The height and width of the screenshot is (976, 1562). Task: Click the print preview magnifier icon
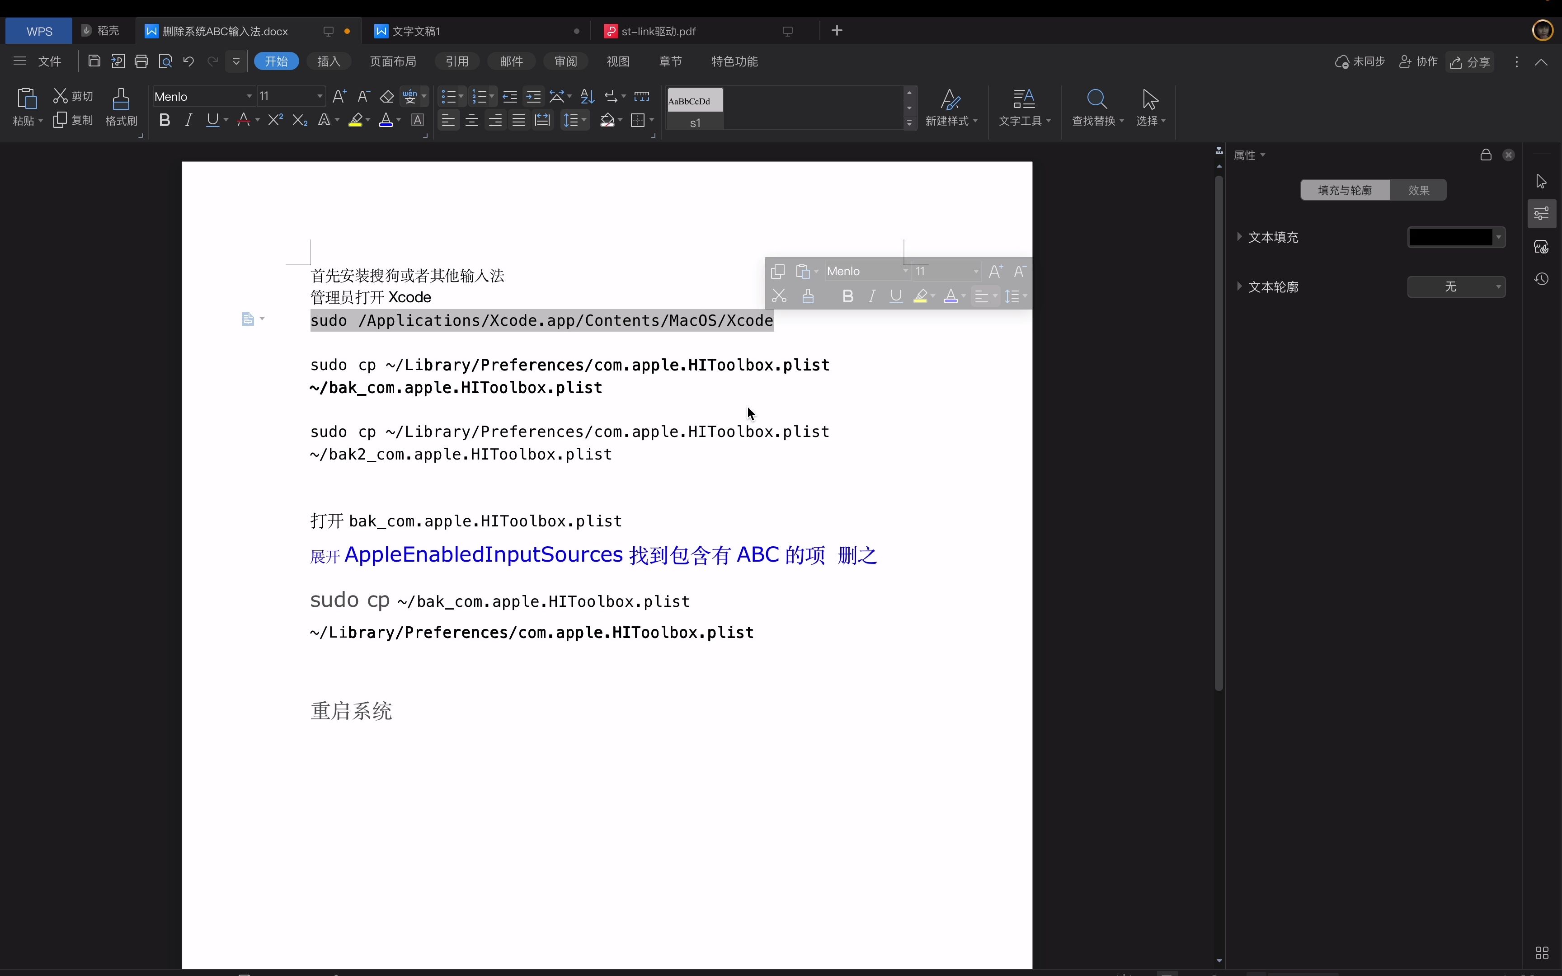[166, 61]
